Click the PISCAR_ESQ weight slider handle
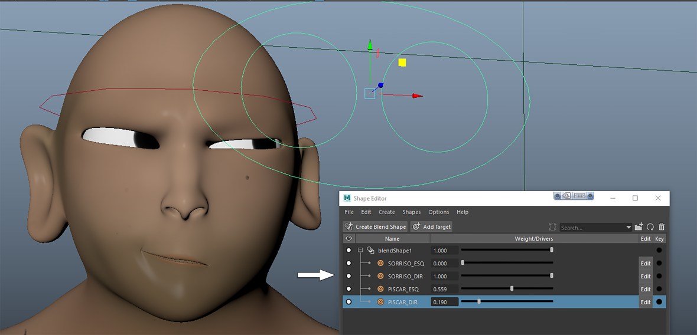The width and height of the screenshot is (697, 335). (512, 289)
